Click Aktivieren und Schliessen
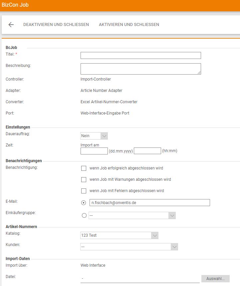240x286 pixels. (129, 25)
